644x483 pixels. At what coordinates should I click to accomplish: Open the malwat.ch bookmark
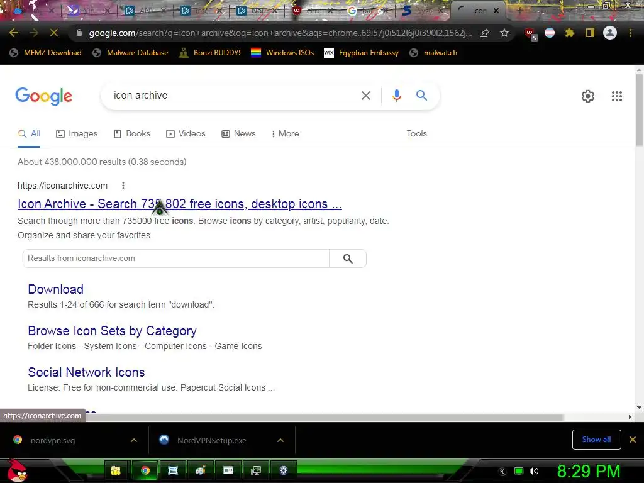pyautogui.click(x=434, y=53)
